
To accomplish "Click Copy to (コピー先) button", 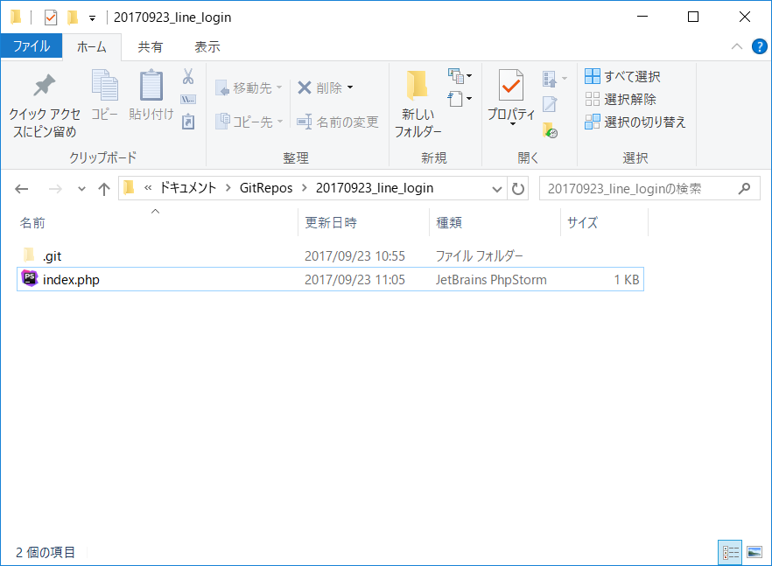I will coord(249,121).
